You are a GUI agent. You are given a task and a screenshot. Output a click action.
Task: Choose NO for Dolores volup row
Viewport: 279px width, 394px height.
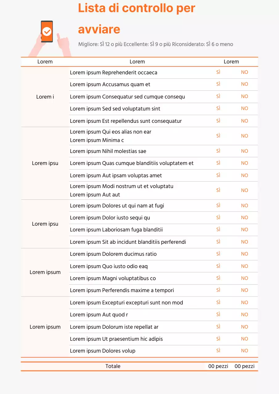[x=244, y=351]
